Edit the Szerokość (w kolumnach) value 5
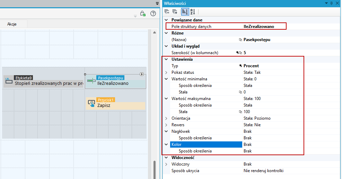 pyautogui.click(x=245, y=53)
